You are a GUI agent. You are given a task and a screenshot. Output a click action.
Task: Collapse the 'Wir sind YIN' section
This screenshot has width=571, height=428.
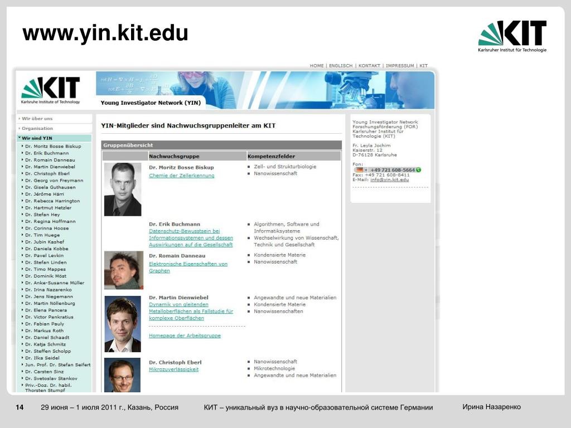point(37,138)
